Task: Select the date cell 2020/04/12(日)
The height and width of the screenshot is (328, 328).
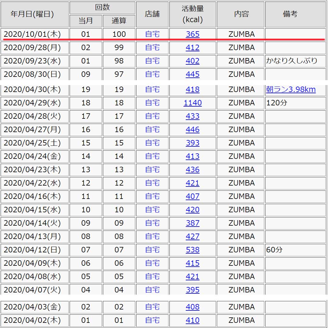Action: click(35, 250)
